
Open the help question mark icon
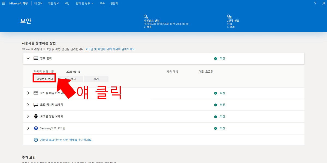coord(315,4)
